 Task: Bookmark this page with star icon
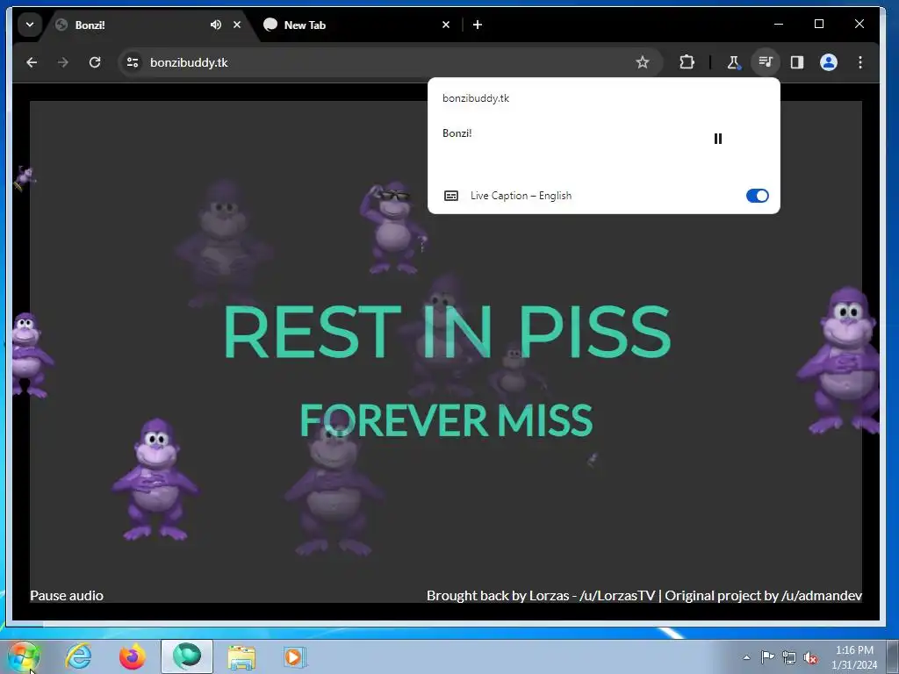tap(642, 62)
